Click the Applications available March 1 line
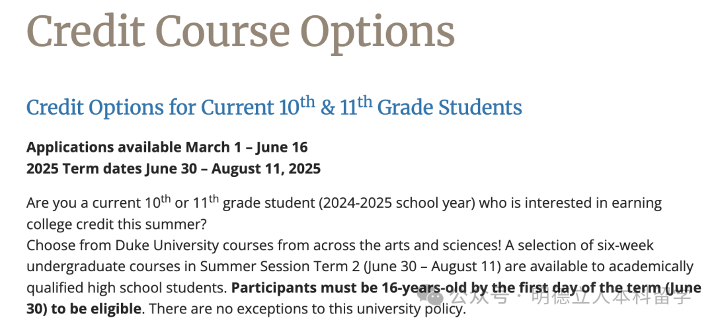 click(167, 146)
